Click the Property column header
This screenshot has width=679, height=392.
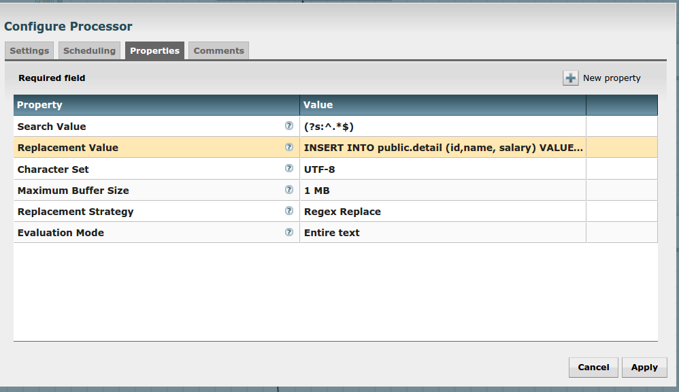tap(156, 105)
